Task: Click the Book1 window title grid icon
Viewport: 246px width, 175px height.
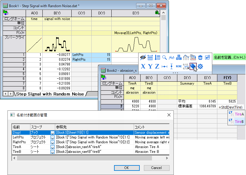Action: [x=5, y=6]
